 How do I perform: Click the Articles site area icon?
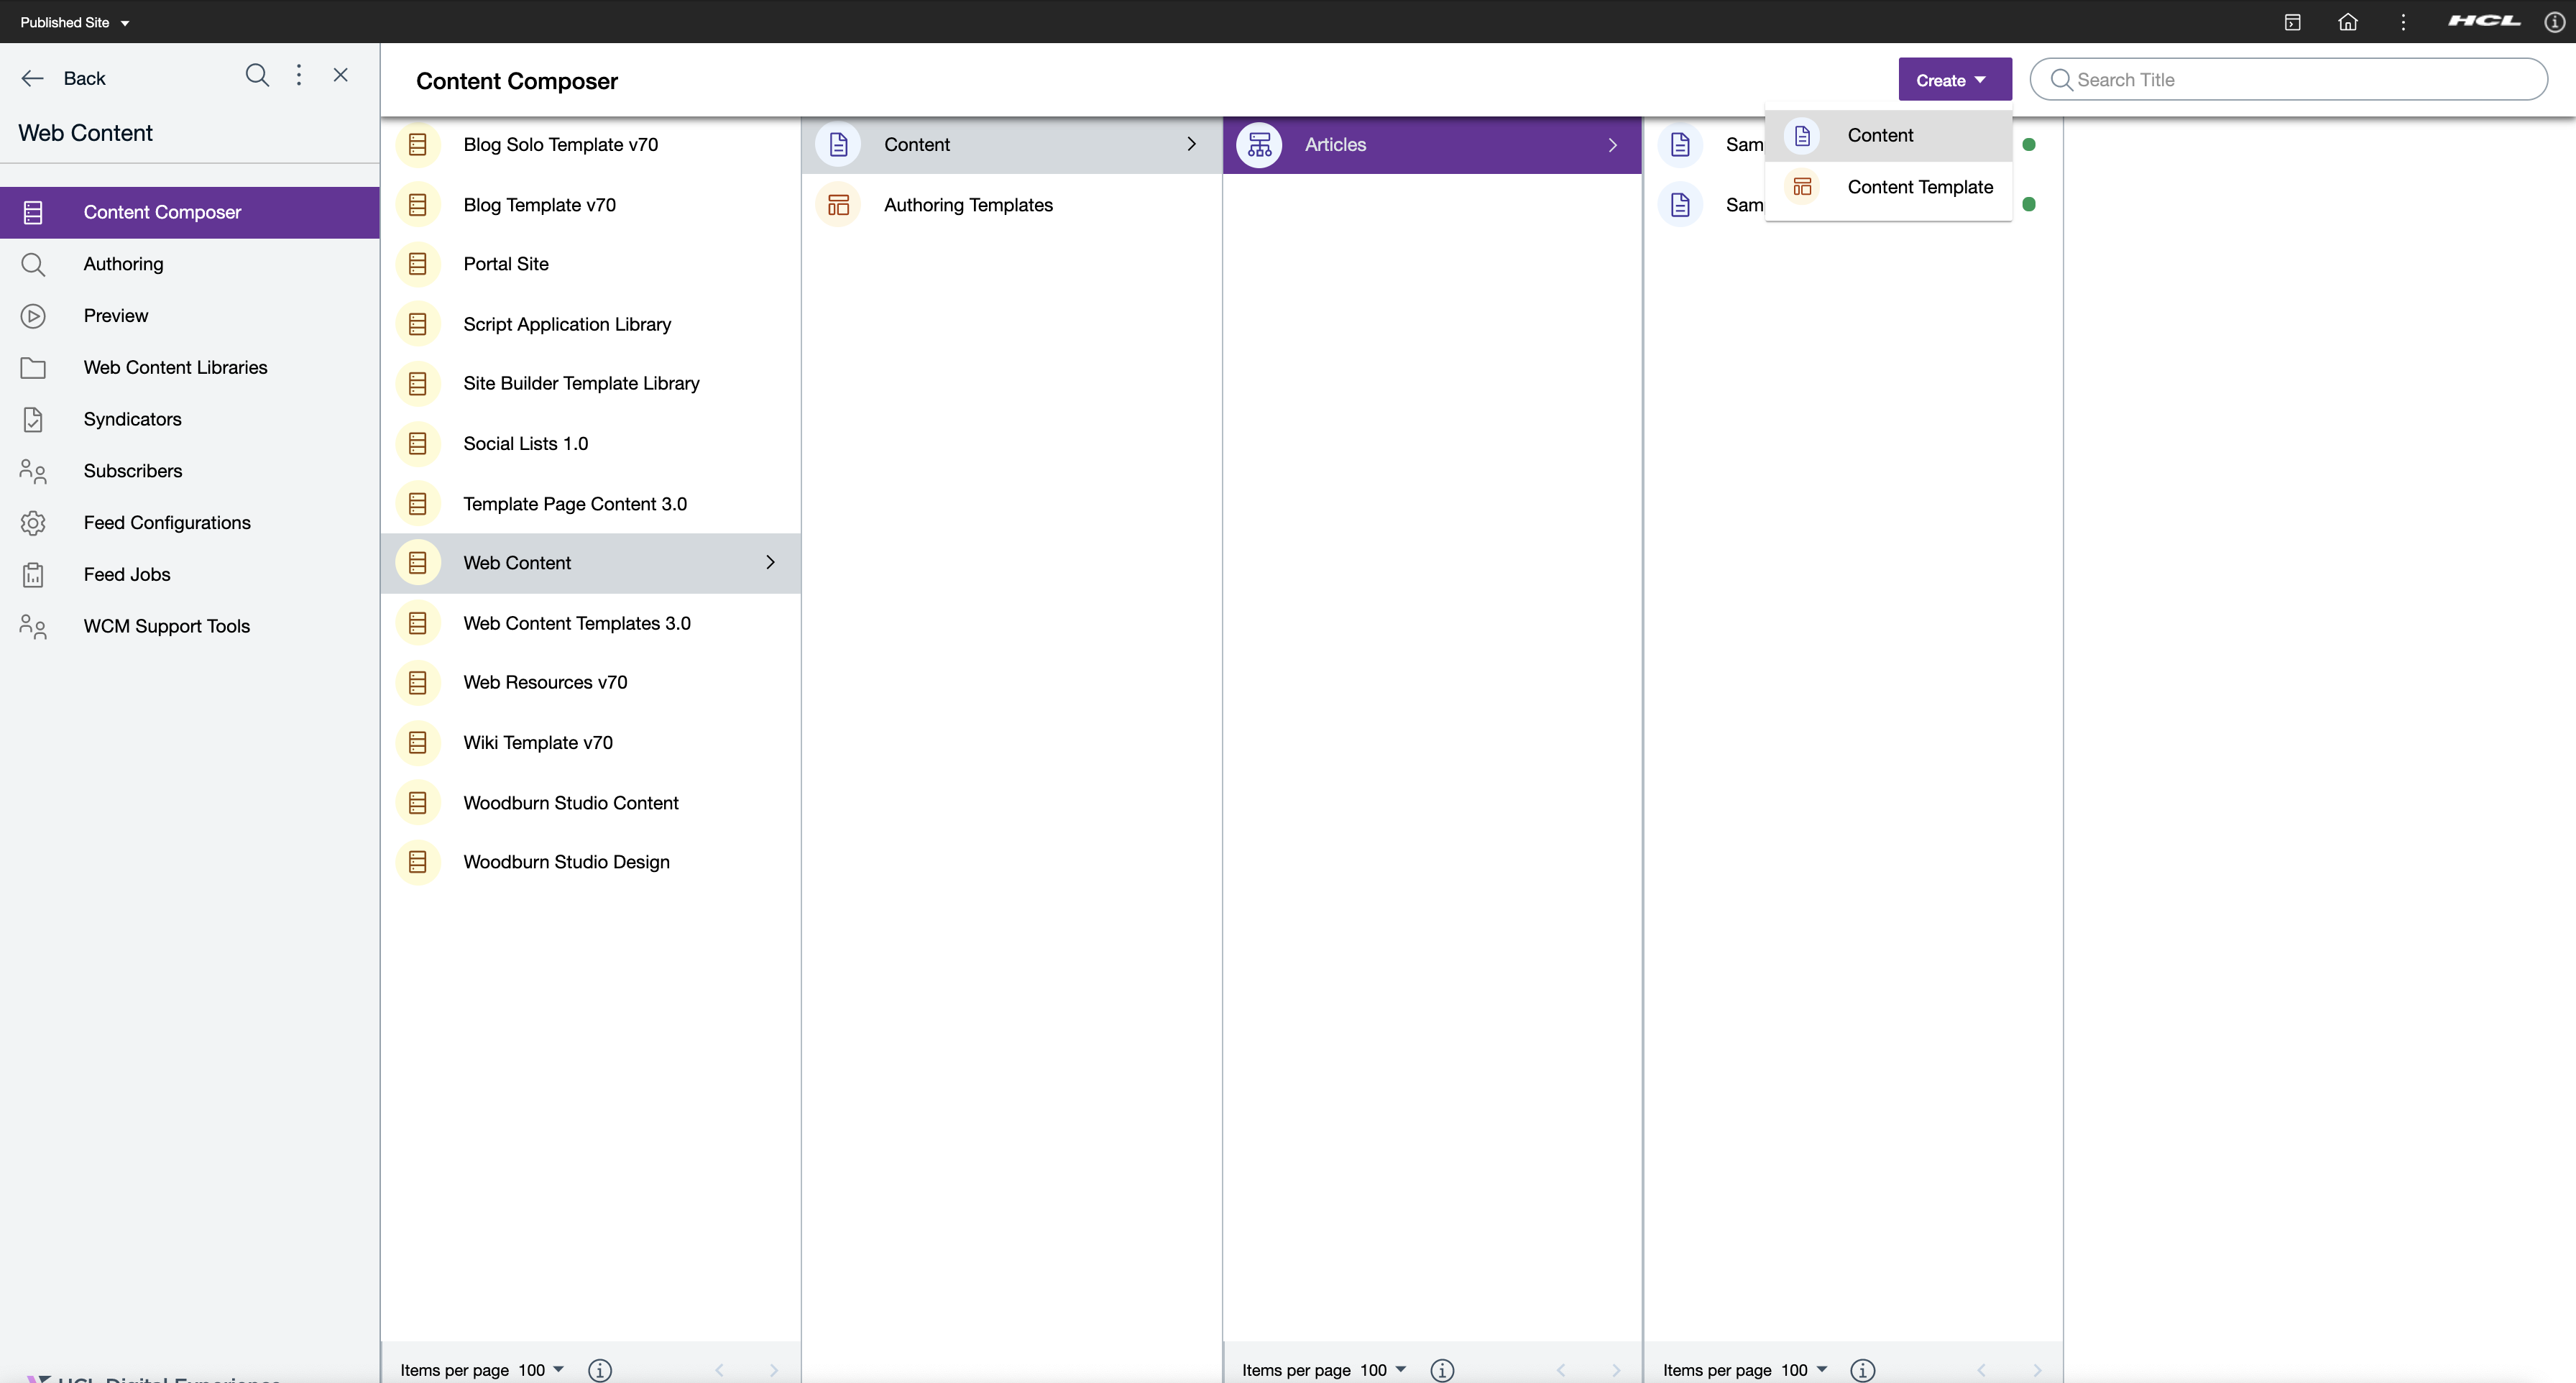coord(1259,145)
